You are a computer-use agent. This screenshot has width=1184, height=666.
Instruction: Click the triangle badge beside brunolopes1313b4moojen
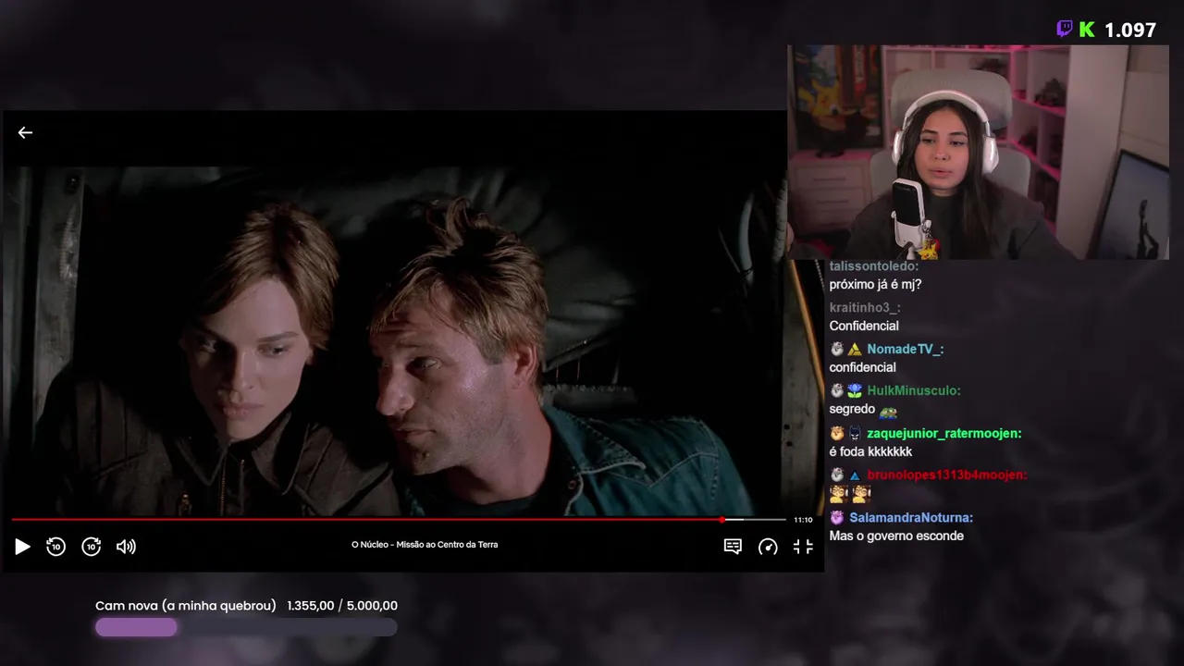[855, 475]
